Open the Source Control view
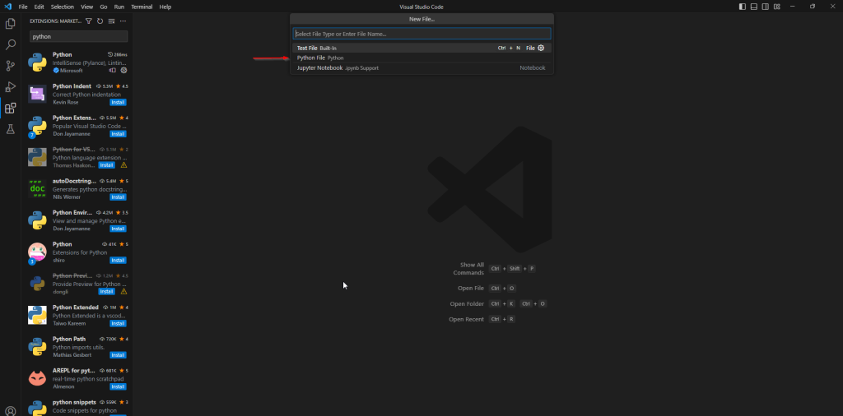843x416 pixels. point(11,66)
